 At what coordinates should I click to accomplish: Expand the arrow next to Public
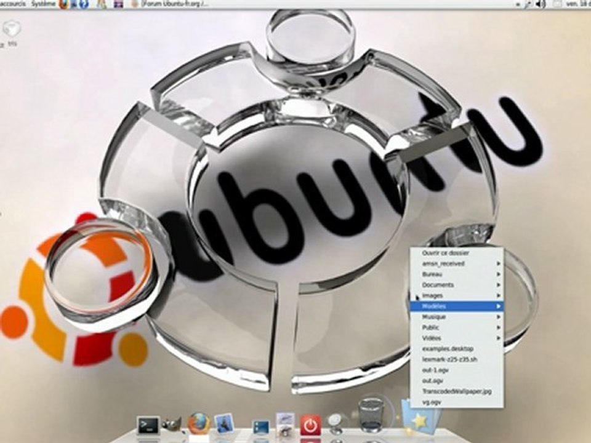coord(498,327)
